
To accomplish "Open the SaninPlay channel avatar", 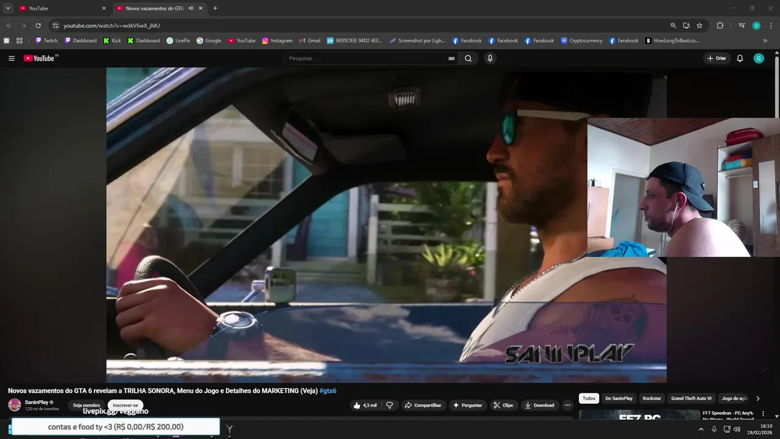I will coord(15,405).
